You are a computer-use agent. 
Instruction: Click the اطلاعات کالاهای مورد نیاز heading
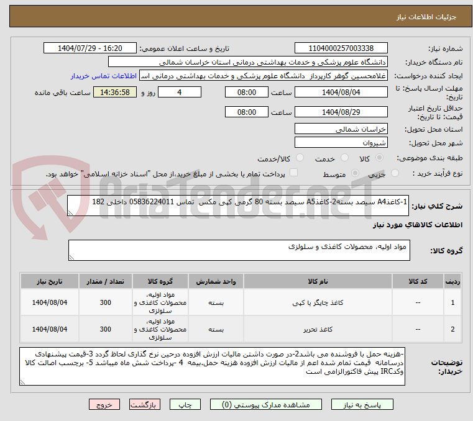tap(418, 225)
